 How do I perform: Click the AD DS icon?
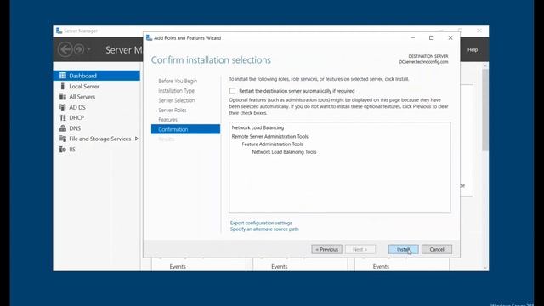coord(63,107)
